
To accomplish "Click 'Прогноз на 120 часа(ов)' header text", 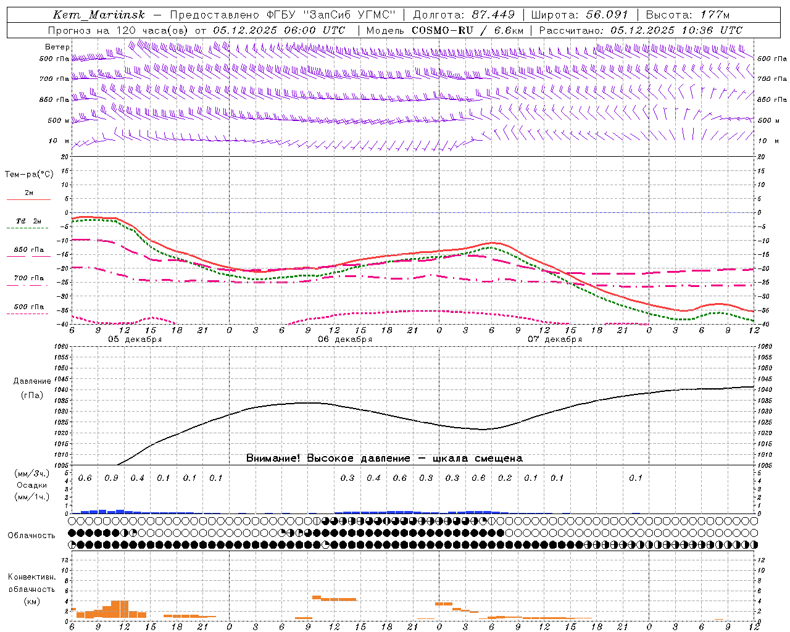I will (118, 30).
